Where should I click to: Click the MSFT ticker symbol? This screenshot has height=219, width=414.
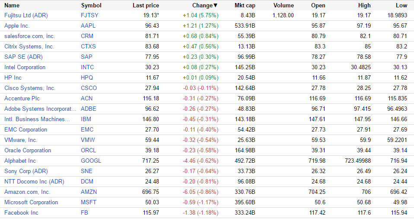coord(89,202)
